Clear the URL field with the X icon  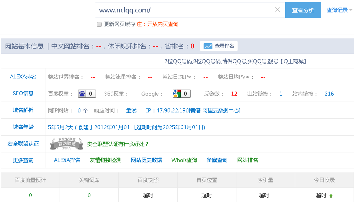coord(278,10)
